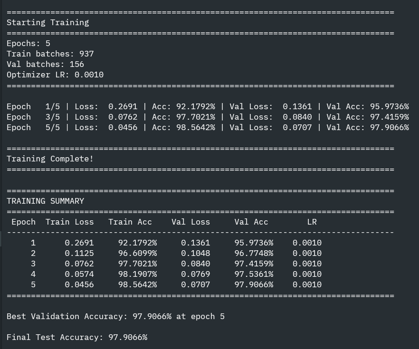Click the 'Train batches: 937' line
Screen dimensions: 419x349
[50, 54]
